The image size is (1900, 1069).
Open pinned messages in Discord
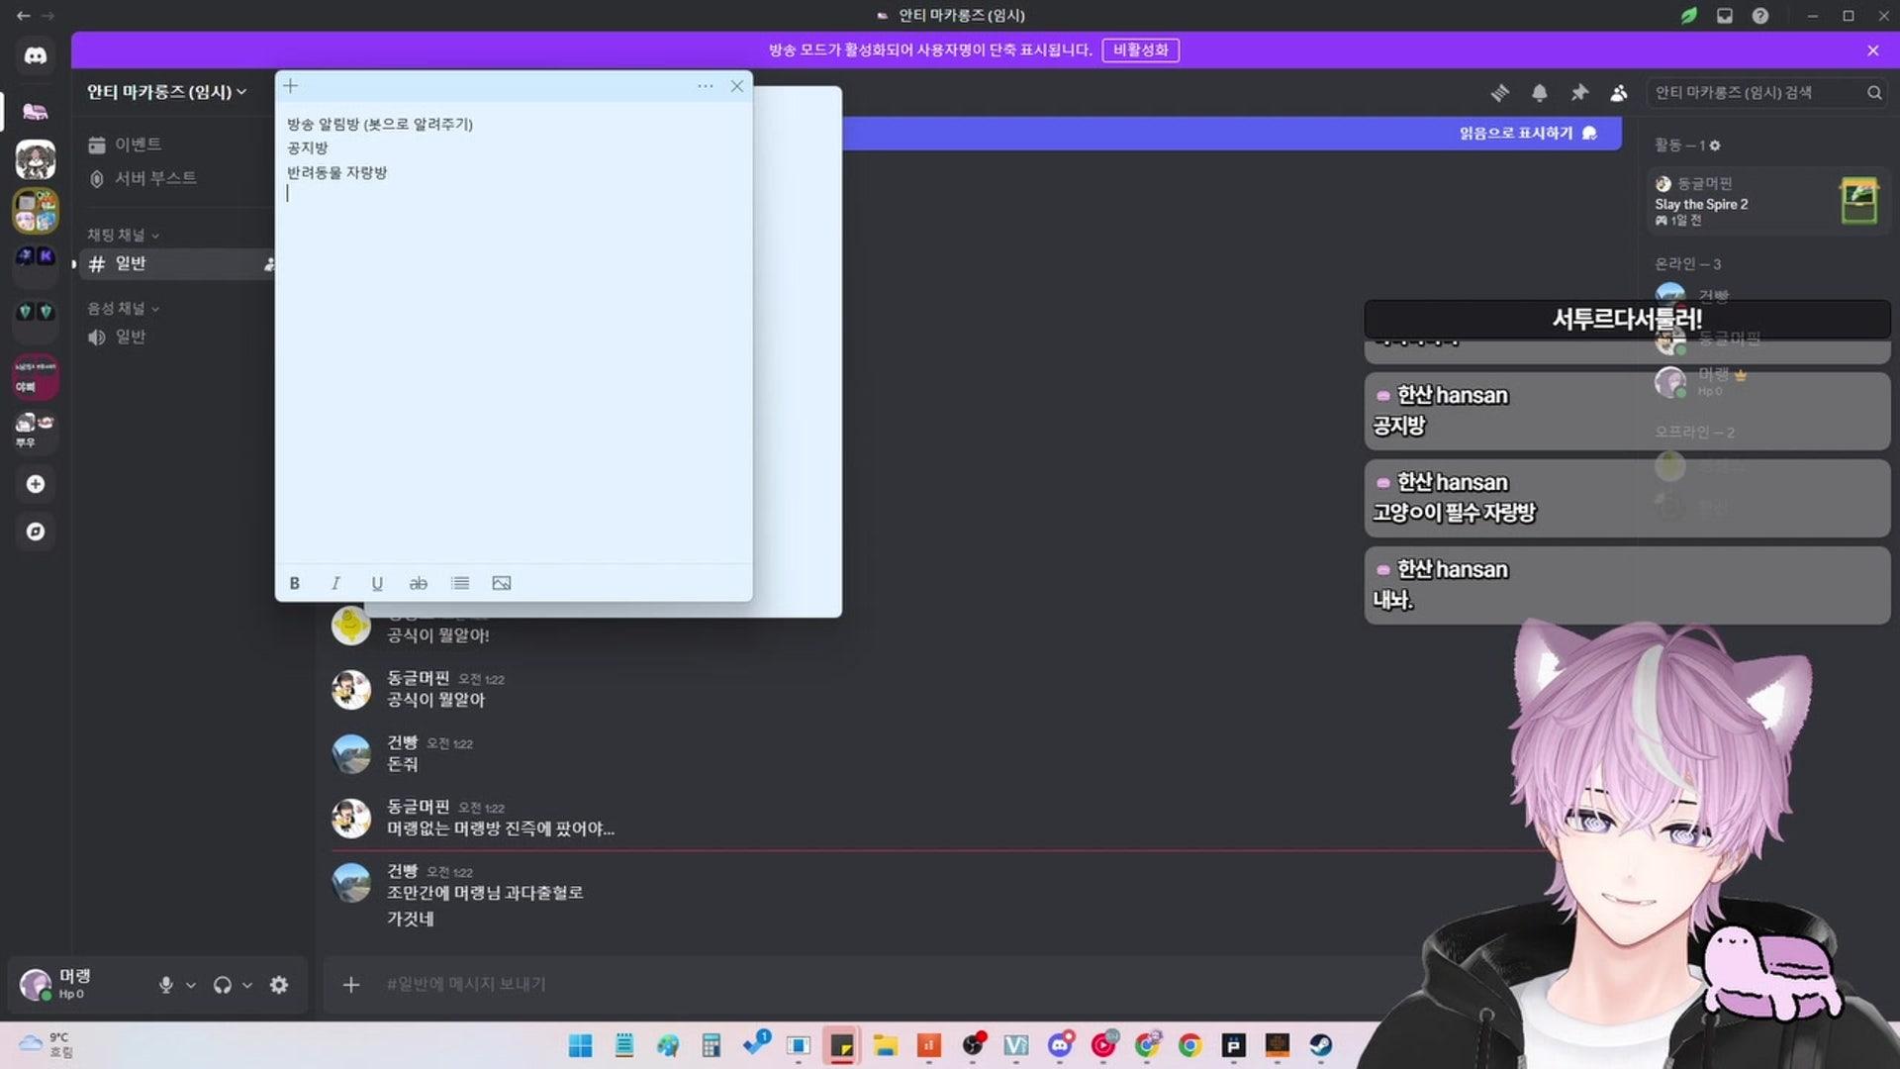pyautogui.click(x=1579, y=92)
